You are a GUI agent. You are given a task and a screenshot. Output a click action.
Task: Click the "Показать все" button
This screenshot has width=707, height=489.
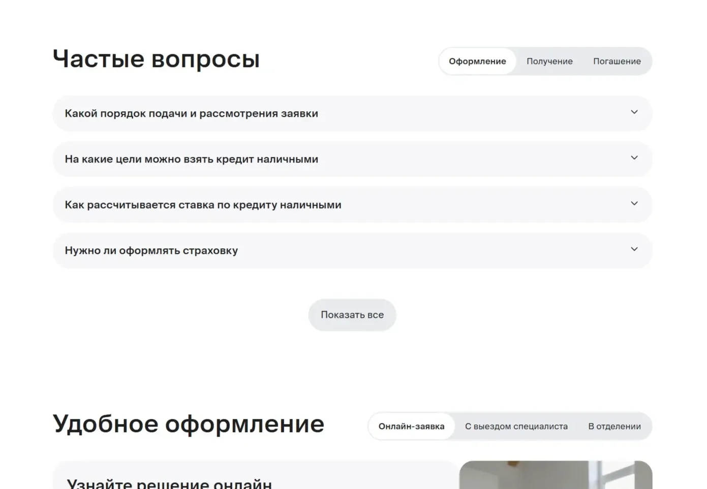coord(352,315)
